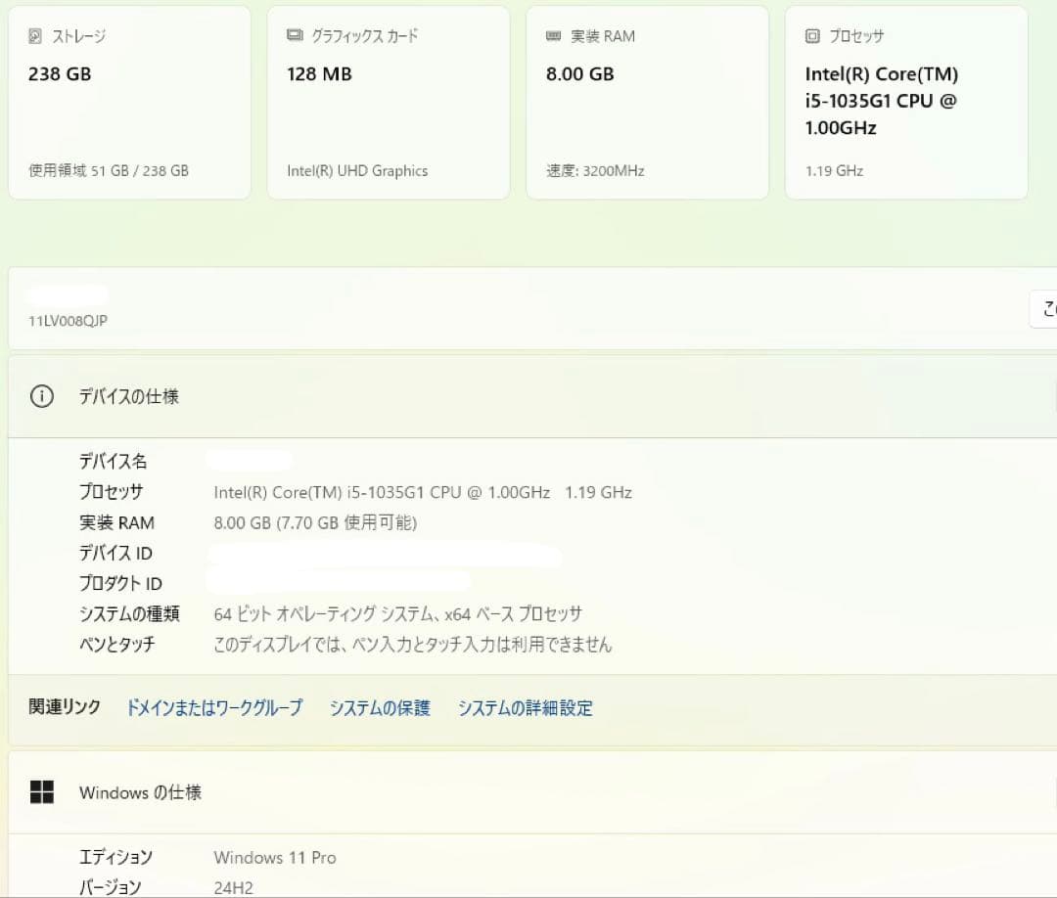The width and height of the screenshot is (1057, 898).
Task: Click the partially visible button right of 11LV008QJP
Action: (x=1044, y=309)
